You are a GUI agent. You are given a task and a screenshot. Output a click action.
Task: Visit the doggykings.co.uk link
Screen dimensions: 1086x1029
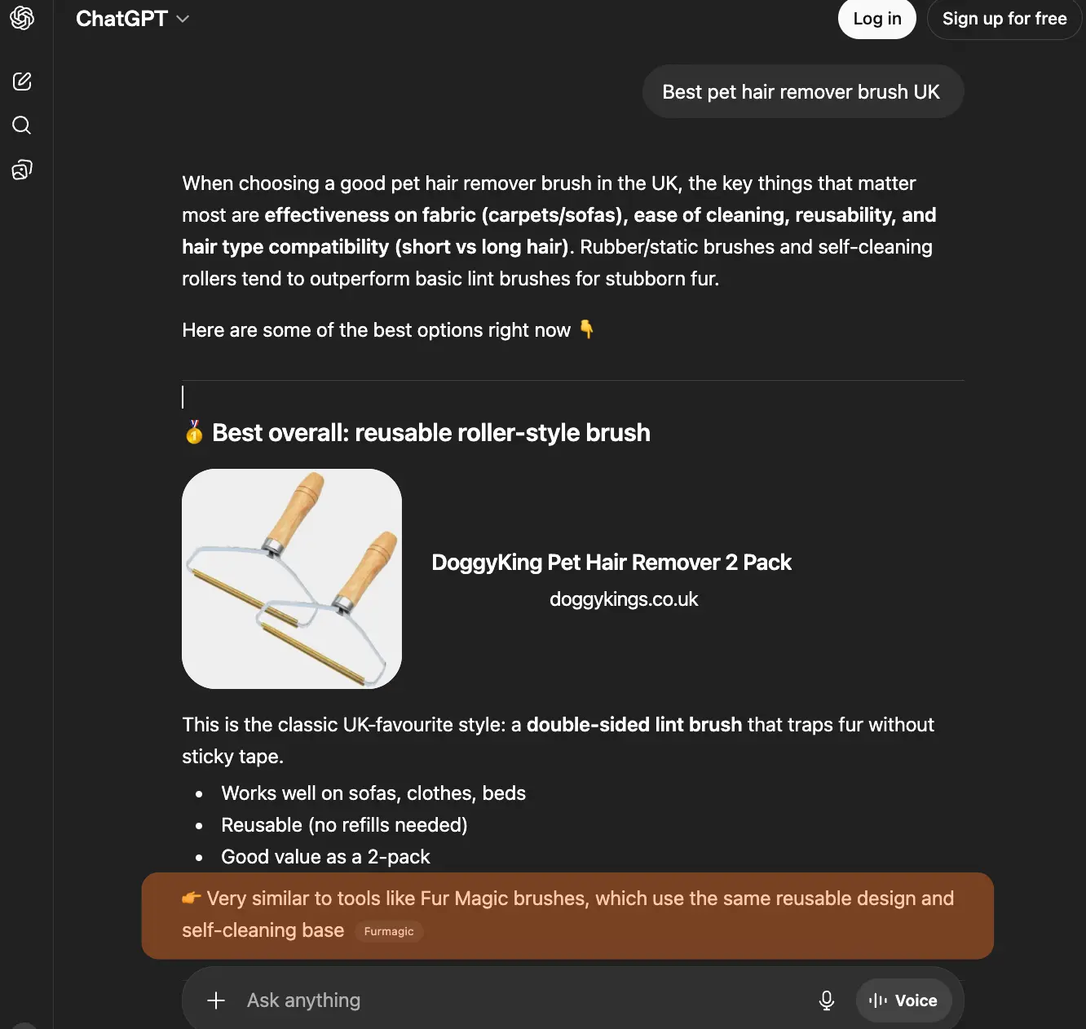pyautogui.click(x=624, y=599)
